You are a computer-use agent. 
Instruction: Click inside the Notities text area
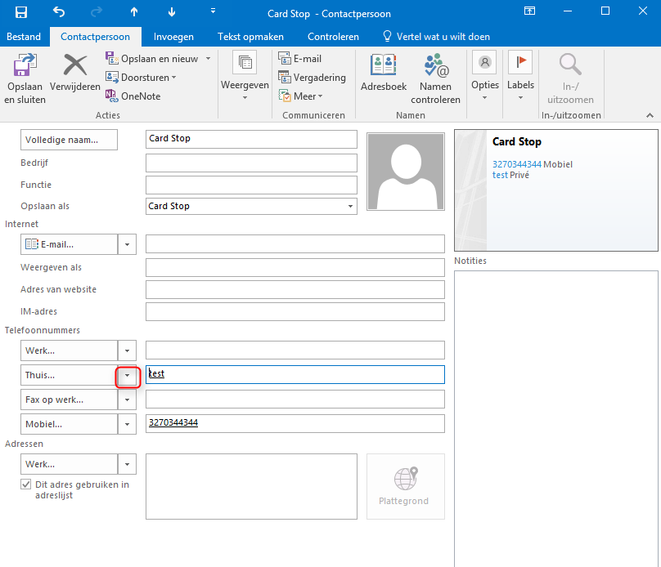coord(556,418)
